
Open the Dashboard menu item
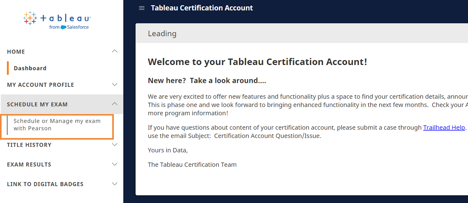point(30,68)
